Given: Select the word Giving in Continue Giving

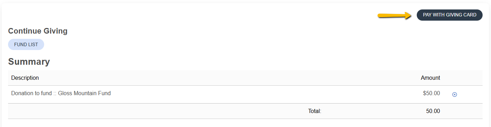Looking at the screenshot, I should coord(56,31).
